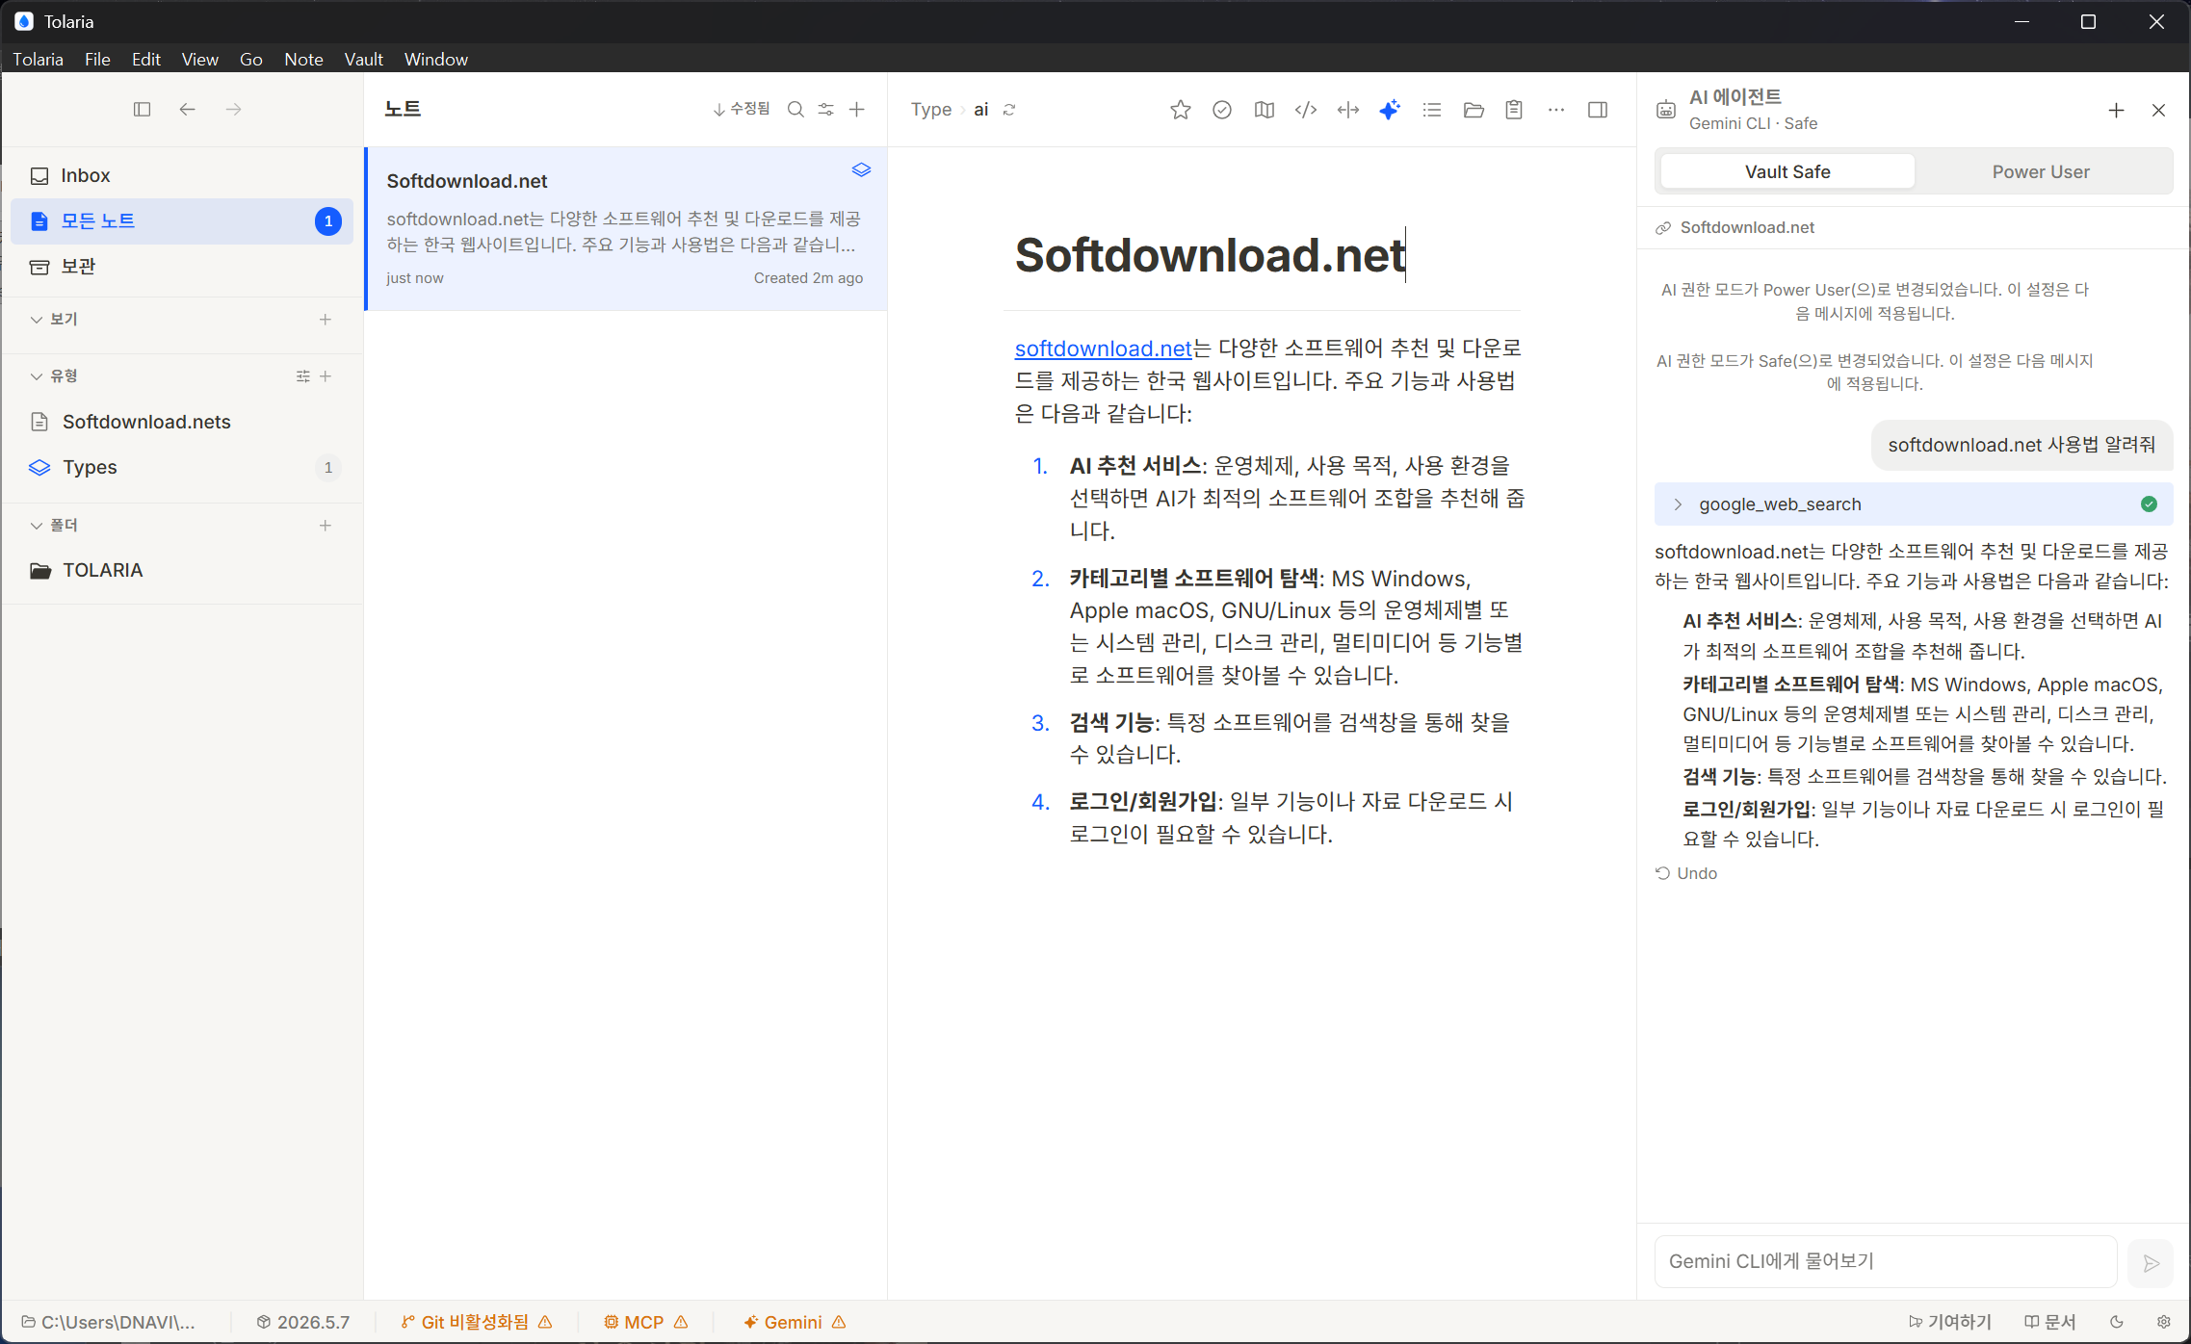The height and width of the screenshot is (1344, 2191).
Task: Open settings gear in status bar
Action: click(2164, 1322)
